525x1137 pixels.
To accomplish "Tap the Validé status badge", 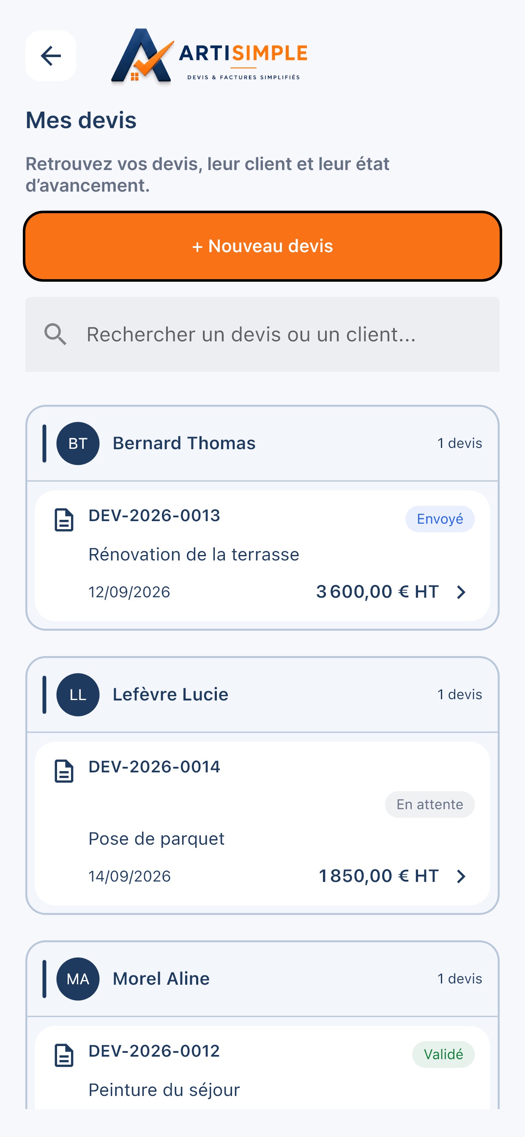I will click(x=443, y=1055).
